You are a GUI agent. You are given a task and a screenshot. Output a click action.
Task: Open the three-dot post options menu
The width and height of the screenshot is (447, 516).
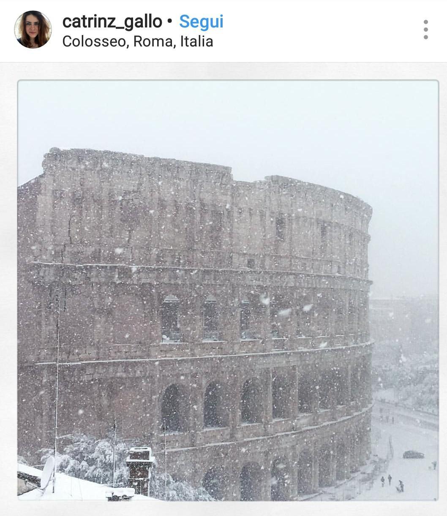point(425,30)
